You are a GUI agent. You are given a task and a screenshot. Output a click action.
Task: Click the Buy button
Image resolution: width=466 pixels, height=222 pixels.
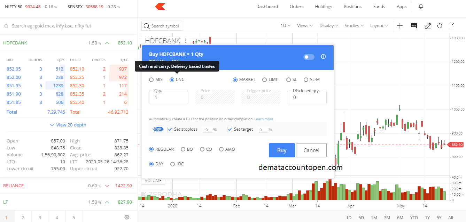tap(282, 150)
